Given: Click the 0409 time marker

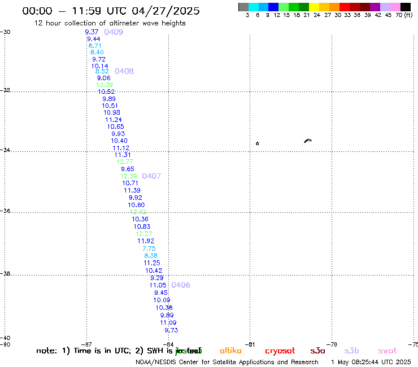Looking at the screenshot, I should coord(114,32).
